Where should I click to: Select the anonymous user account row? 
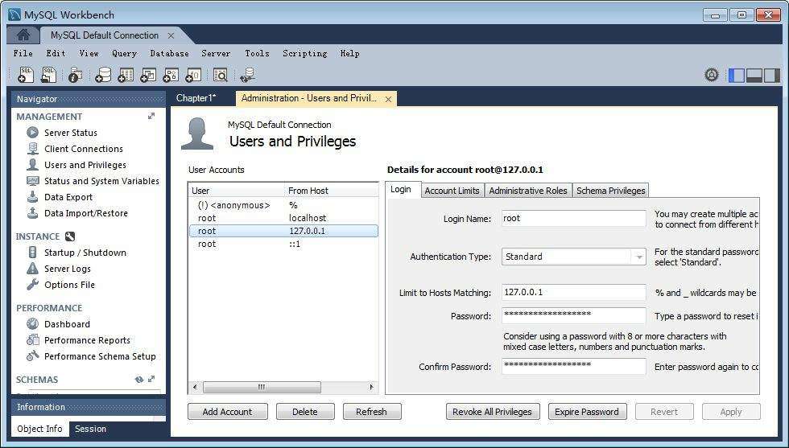tap(283, 205)
